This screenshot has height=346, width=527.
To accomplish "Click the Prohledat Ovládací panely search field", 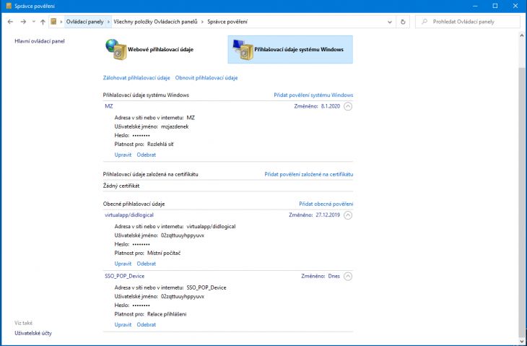I will coord(468,22).
